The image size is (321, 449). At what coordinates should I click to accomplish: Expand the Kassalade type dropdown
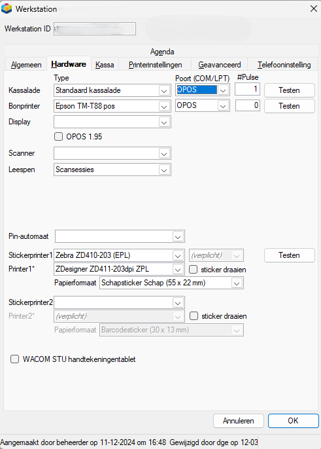(164, 91)
